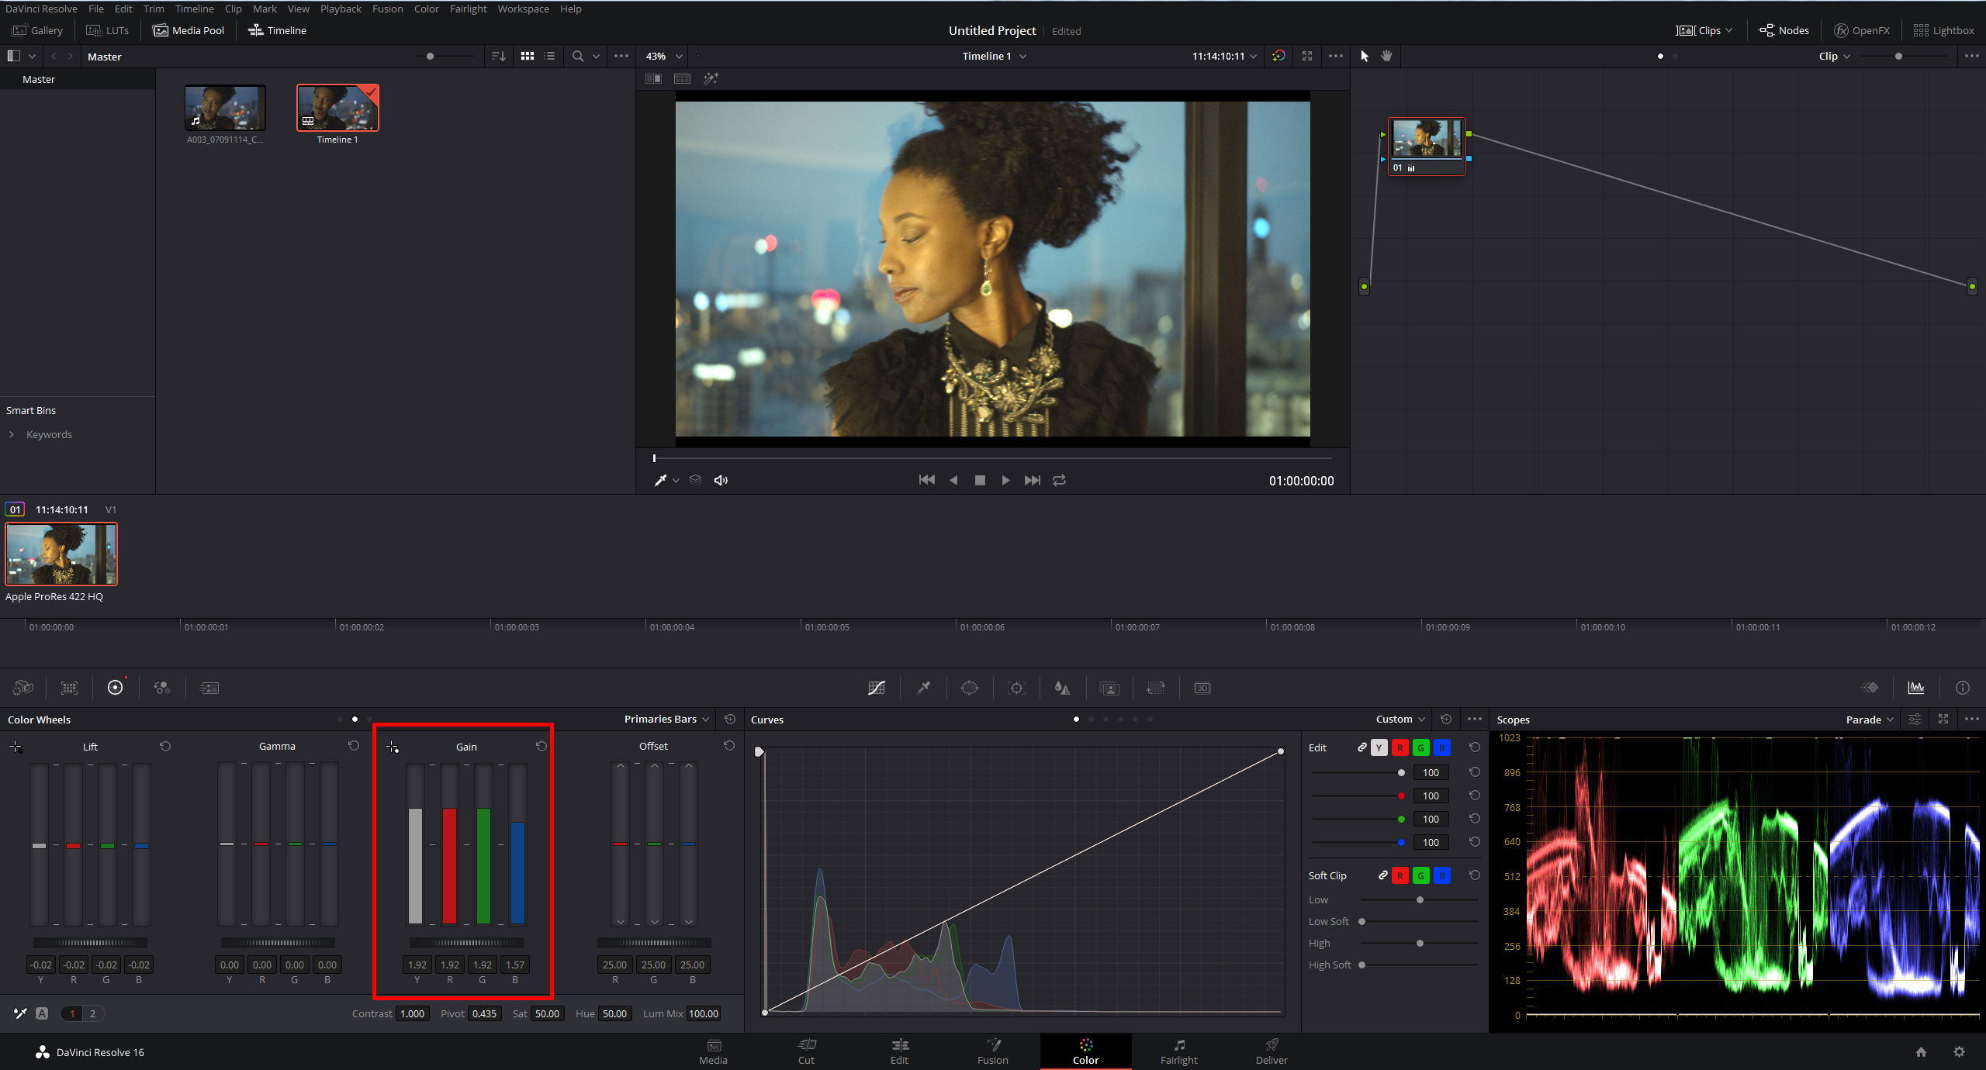Click the Color Wheels palette icon
Image resolution: width=1986 pixels, height=1070 pixels.
click(115, 688)
